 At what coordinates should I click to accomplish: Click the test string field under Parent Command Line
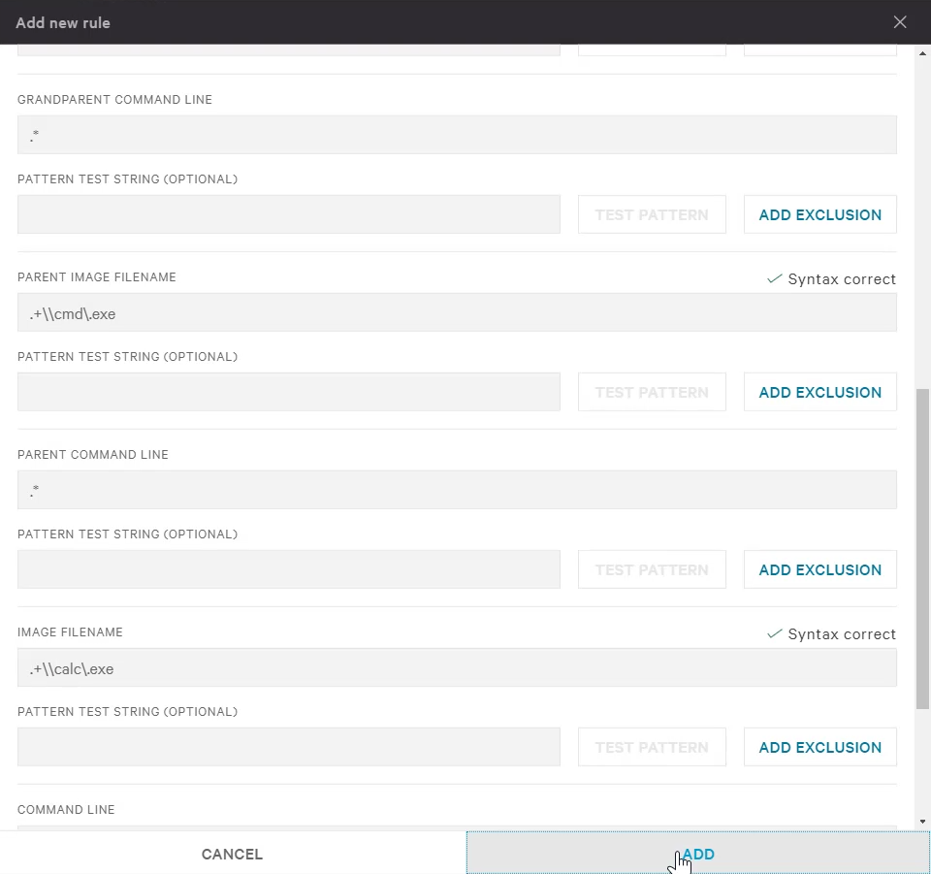click(289, 569)
